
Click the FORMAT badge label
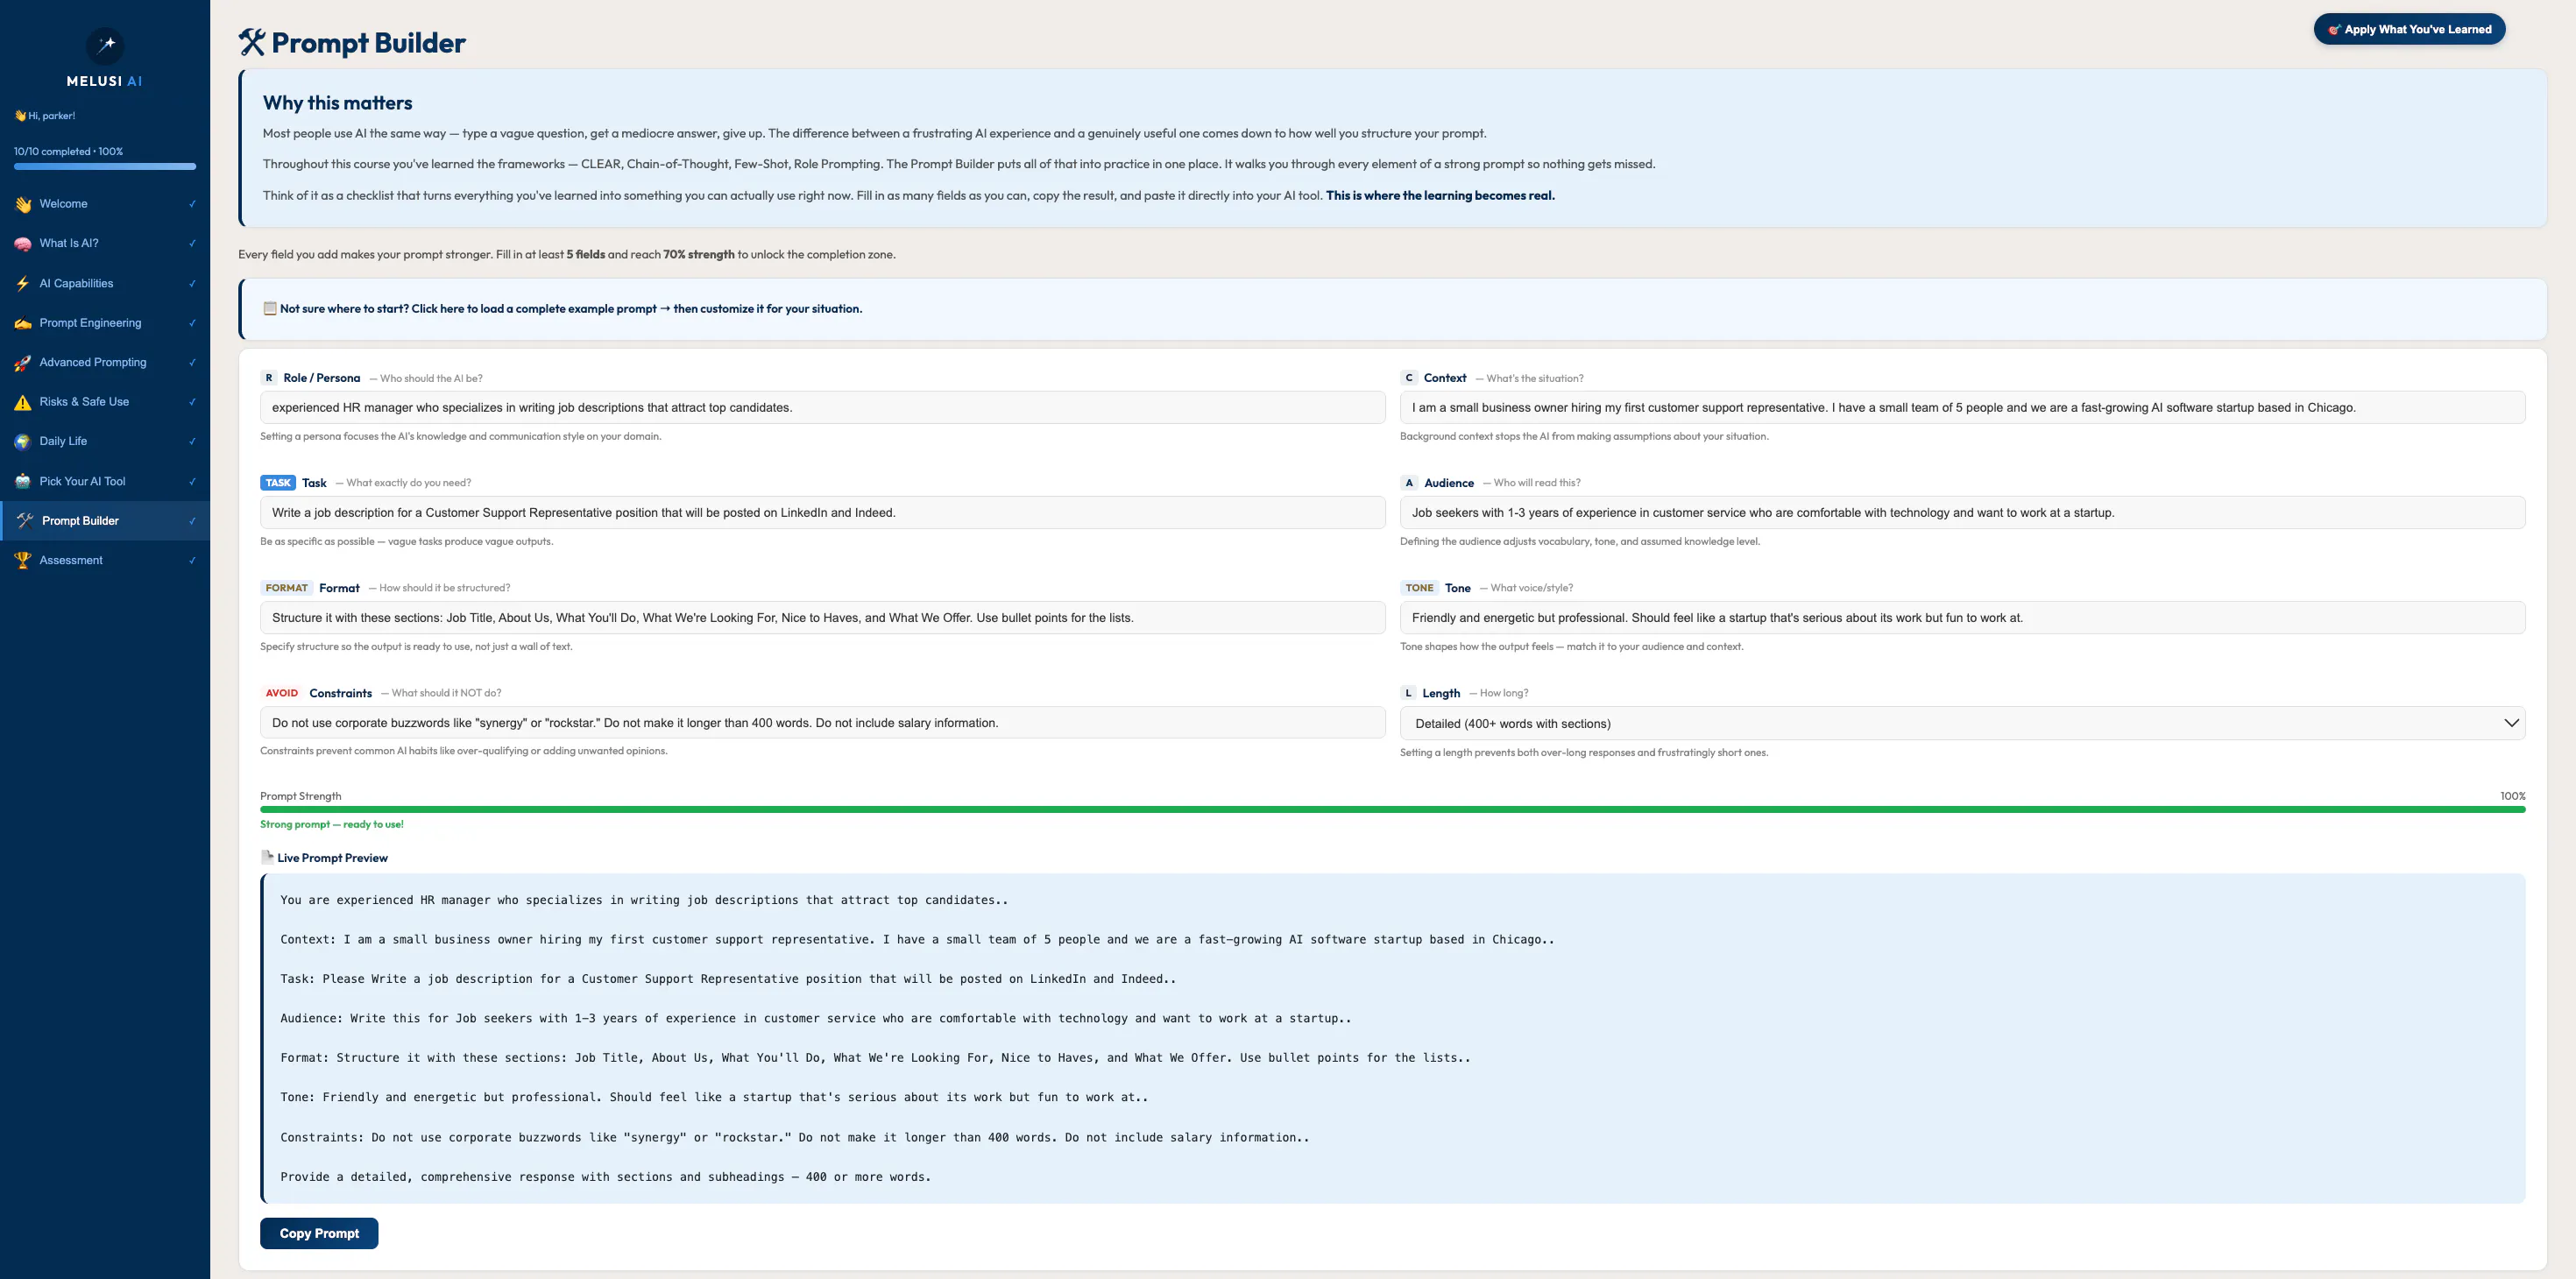[x=287, y=588]
